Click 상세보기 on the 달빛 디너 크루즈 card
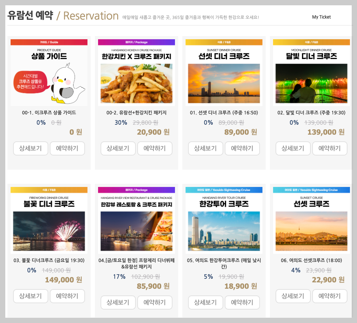Screen dimensions: 357x323 tap(293, 148)
